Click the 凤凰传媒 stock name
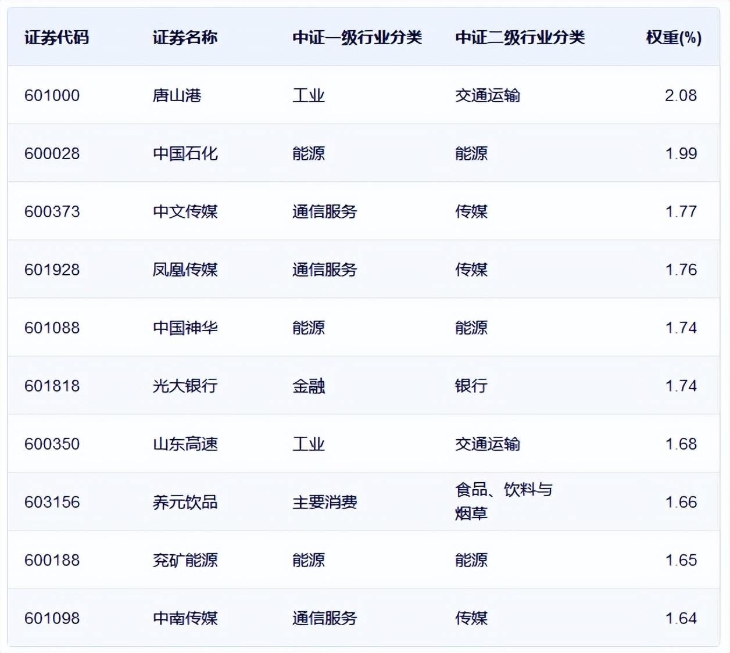The width and height of the screenshot is (730, 653). coord(184,270)
